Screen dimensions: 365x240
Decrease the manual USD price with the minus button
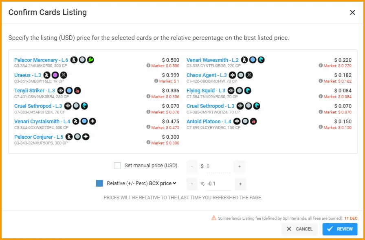[192, 166]
